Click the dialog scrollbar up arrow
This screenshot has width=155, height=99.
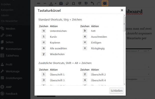click(124, 15)
